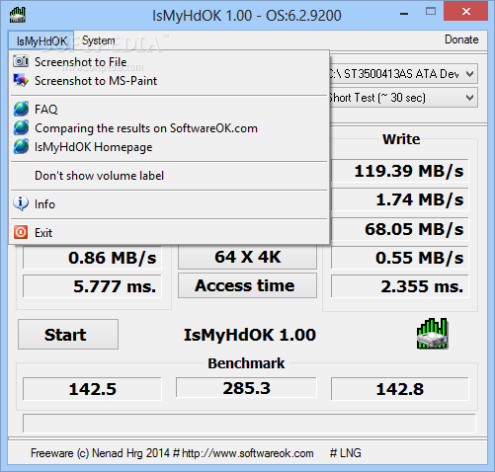Click the 142.5 benchmark score
The height and width of the screenshot is (472, 495).
click(92, 389)
